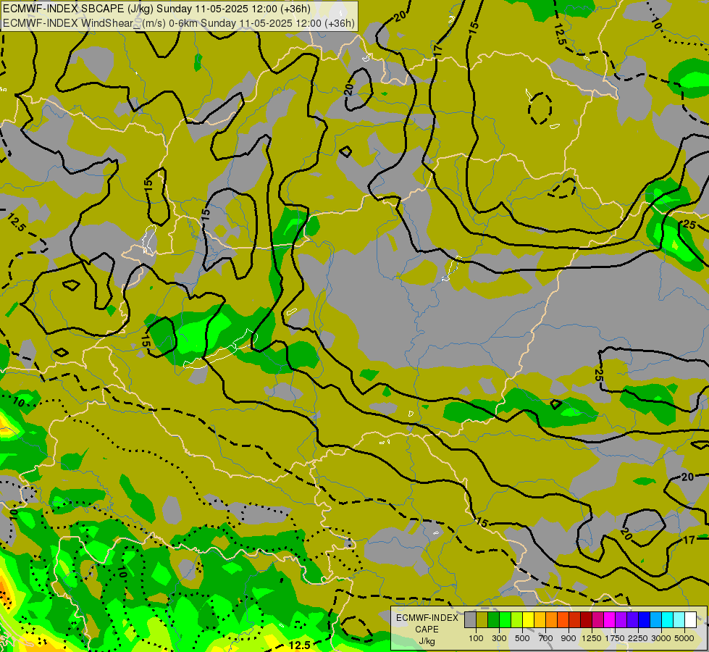Select the 900 legend scale value
The width and height of the screenshot is (709, 652).
[569, 638]
